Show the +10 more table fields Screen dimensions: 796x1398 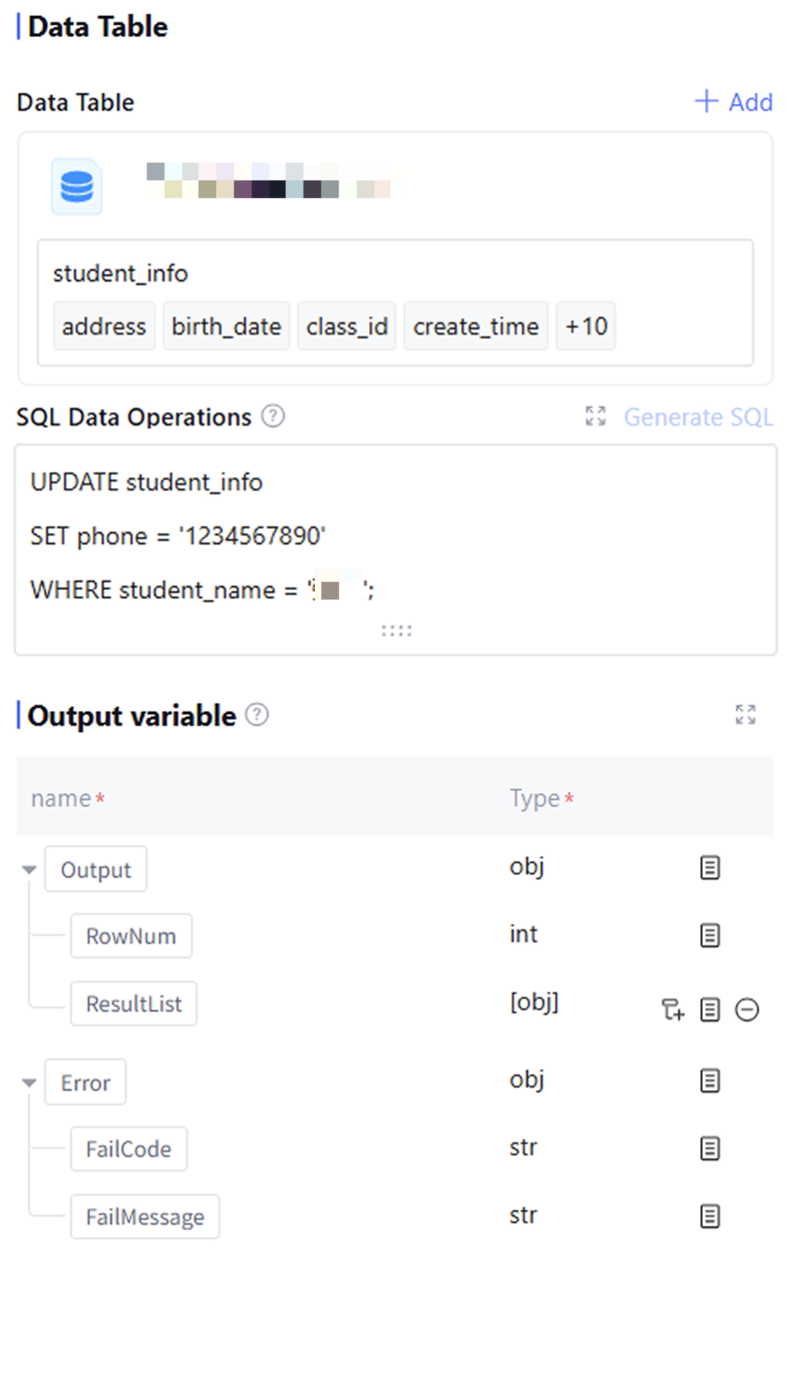point(585,326)
